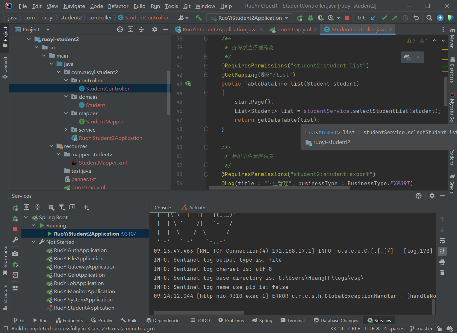The width and height of the screenshot is (457, 333).
Task: Click the filter icon in Services toolbar
Action: tap(62, 207)
